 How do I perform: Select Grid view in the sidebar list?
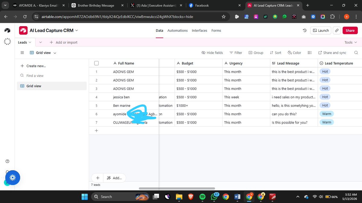52,86
